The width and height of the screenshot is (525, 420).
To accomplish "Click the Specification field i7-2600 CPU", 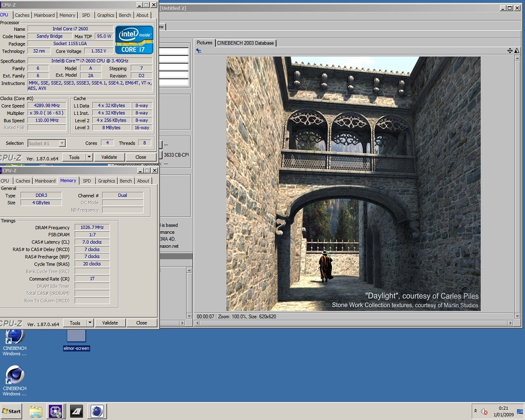I will pos(90,61).
